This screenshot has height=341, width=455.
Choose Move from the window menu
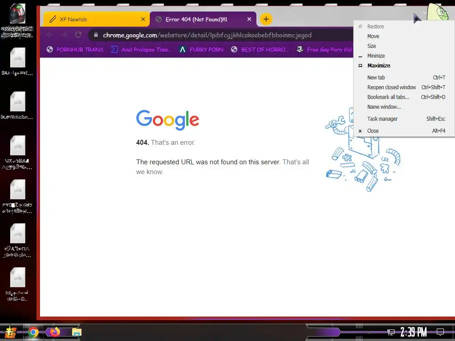click(x=404, y=36)
